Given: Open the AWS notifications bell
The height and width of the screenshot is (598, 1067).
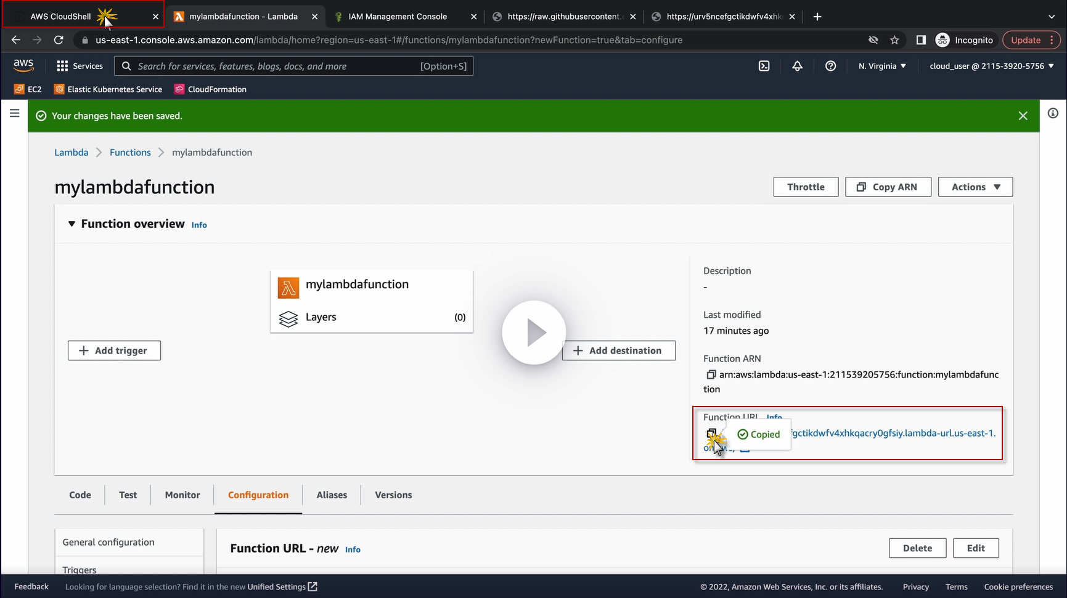Looking at the screenshot, I should (x=798, y=66).
